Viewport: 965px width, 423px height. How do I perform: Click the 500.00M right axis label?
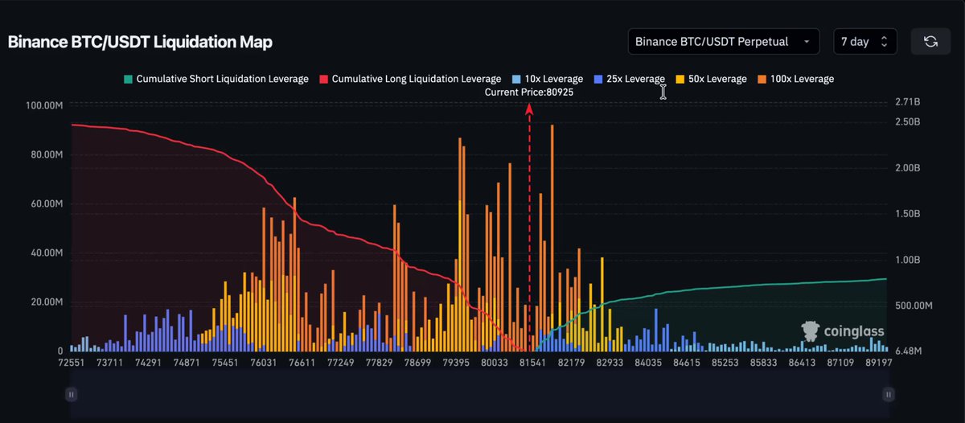pyautogui.click(x=913, y=306)
